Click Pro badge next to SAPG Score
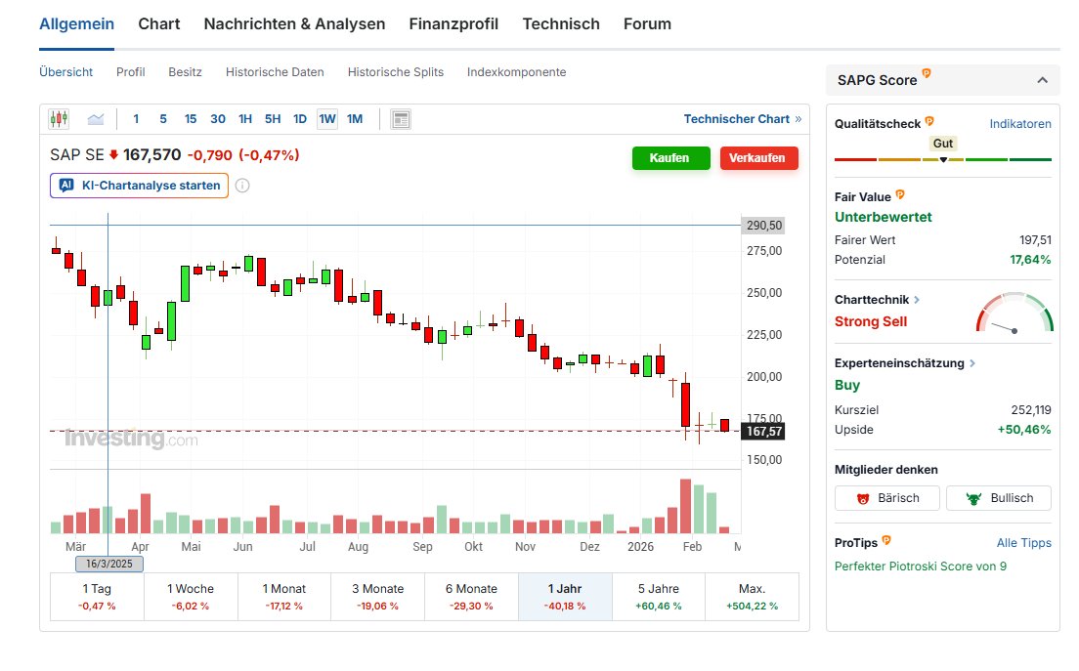The width and height of the screenshot is (1079, 671). (927, 73)
